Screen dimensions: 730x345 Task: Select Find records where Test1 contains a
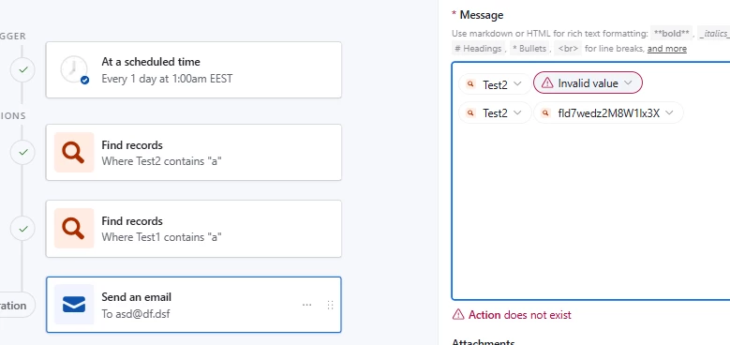pos(194,229)
